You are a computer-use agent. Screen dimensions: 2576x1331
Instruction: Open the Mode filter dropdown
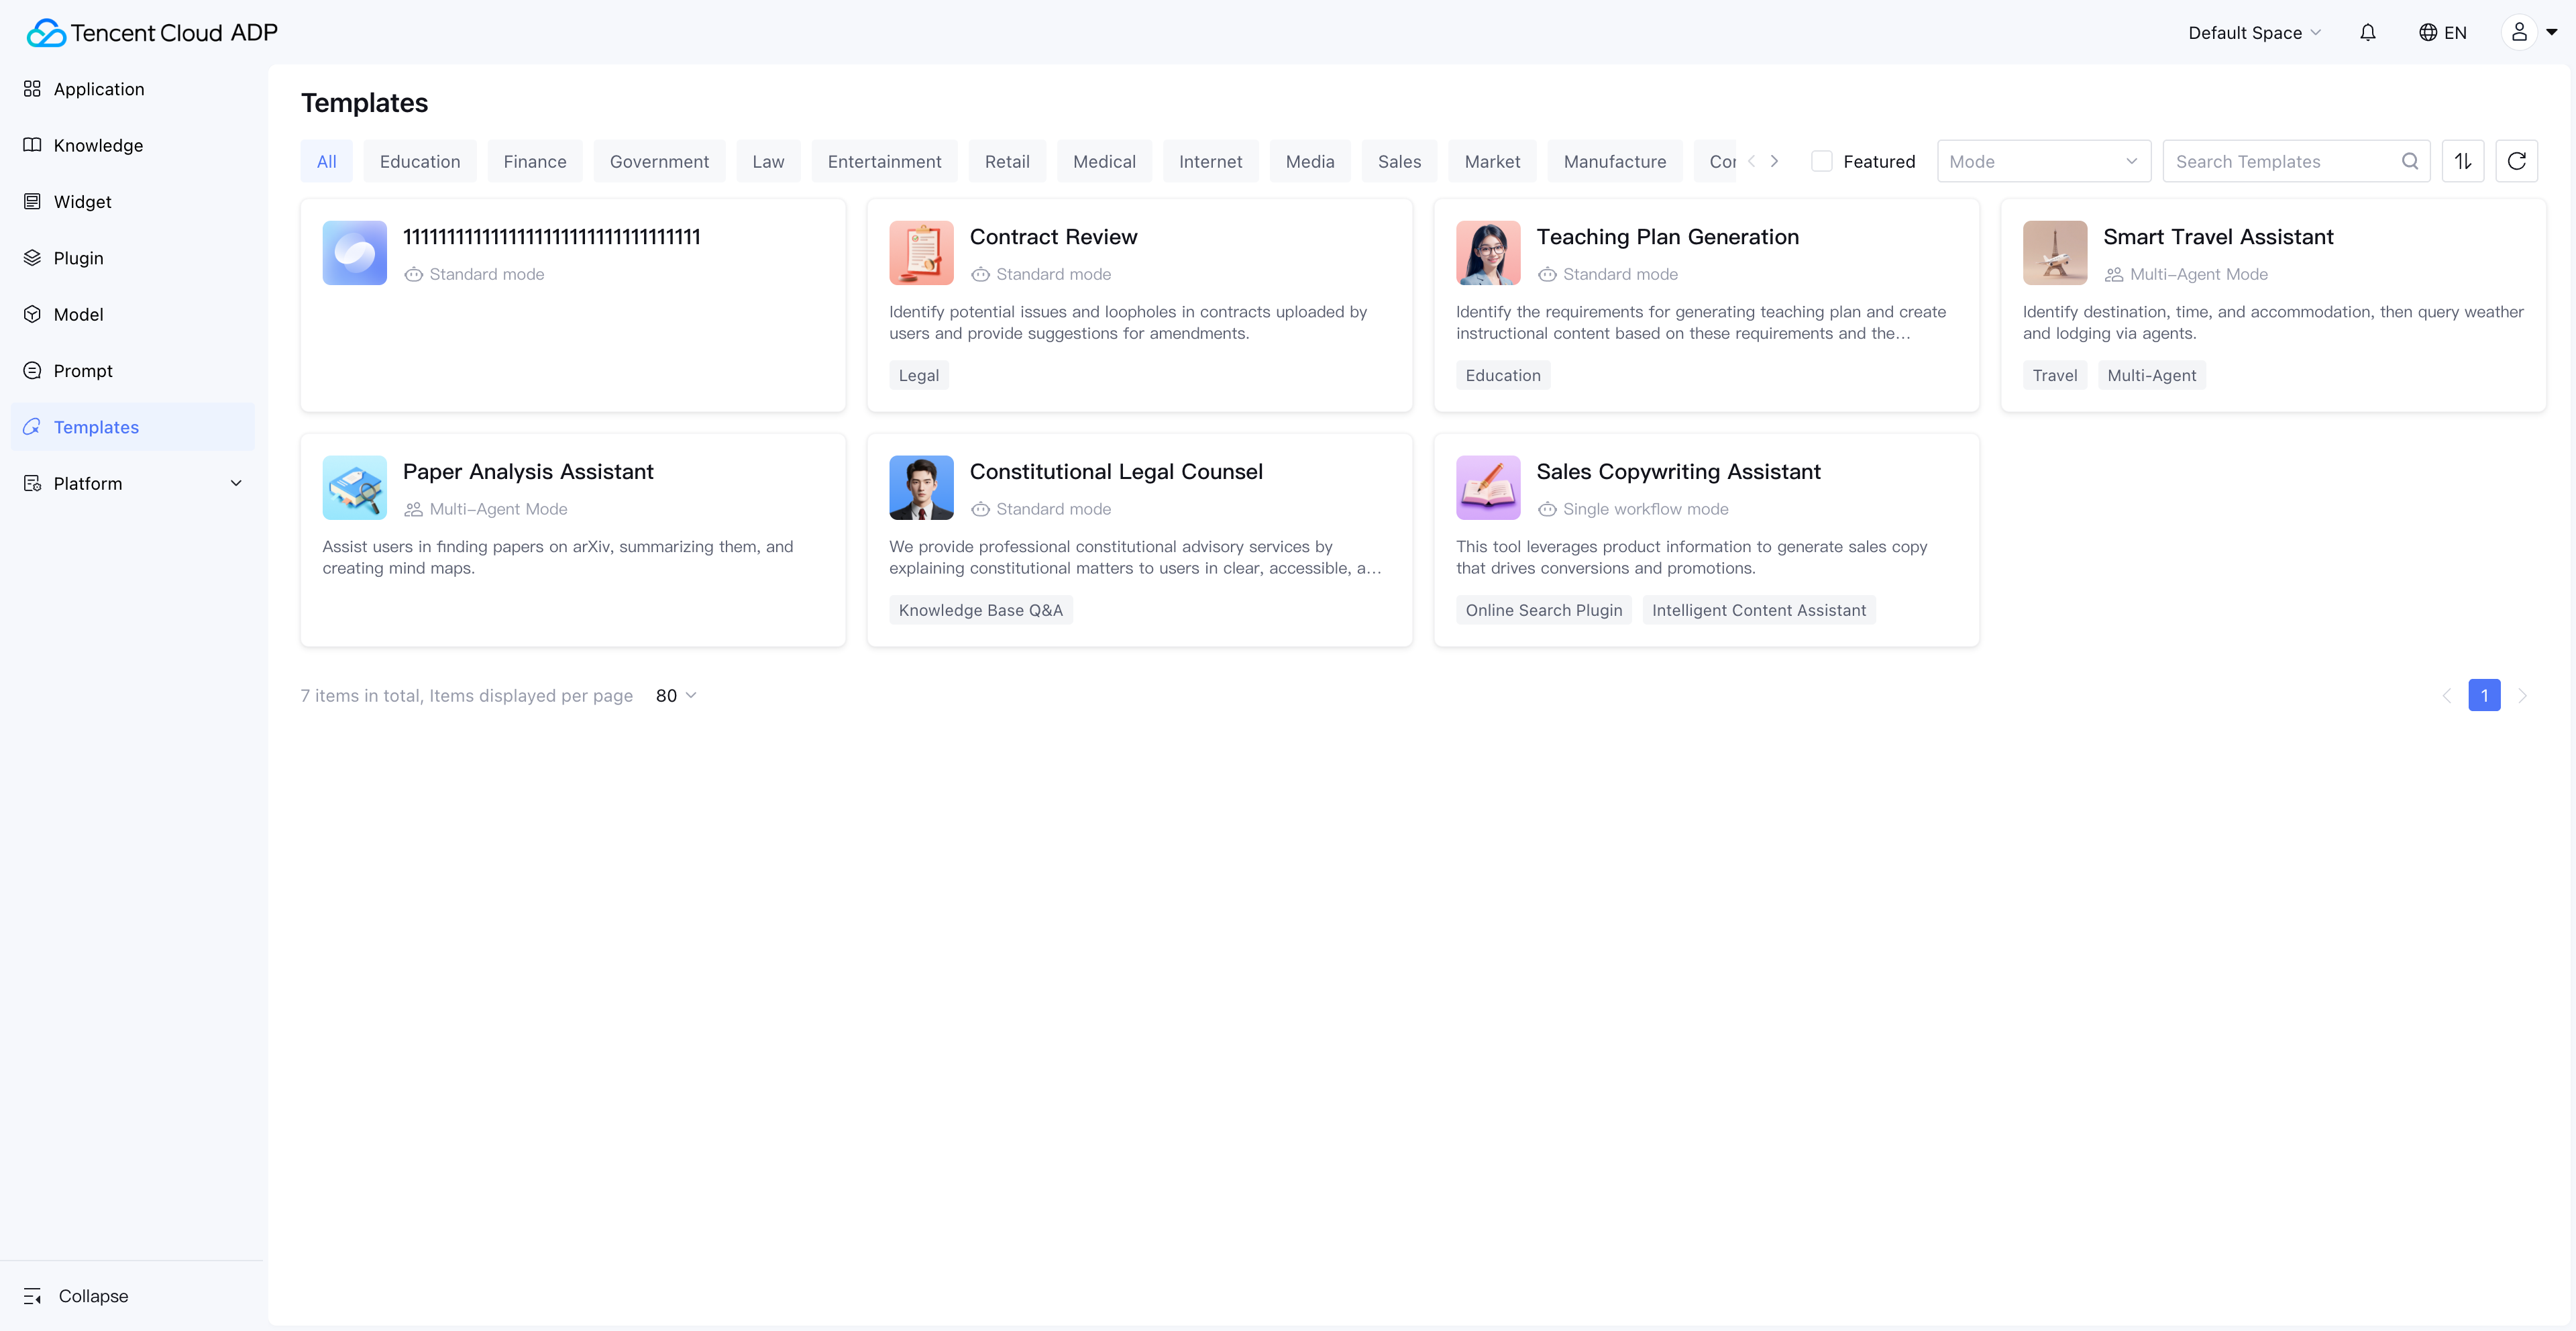[2042, 161]
